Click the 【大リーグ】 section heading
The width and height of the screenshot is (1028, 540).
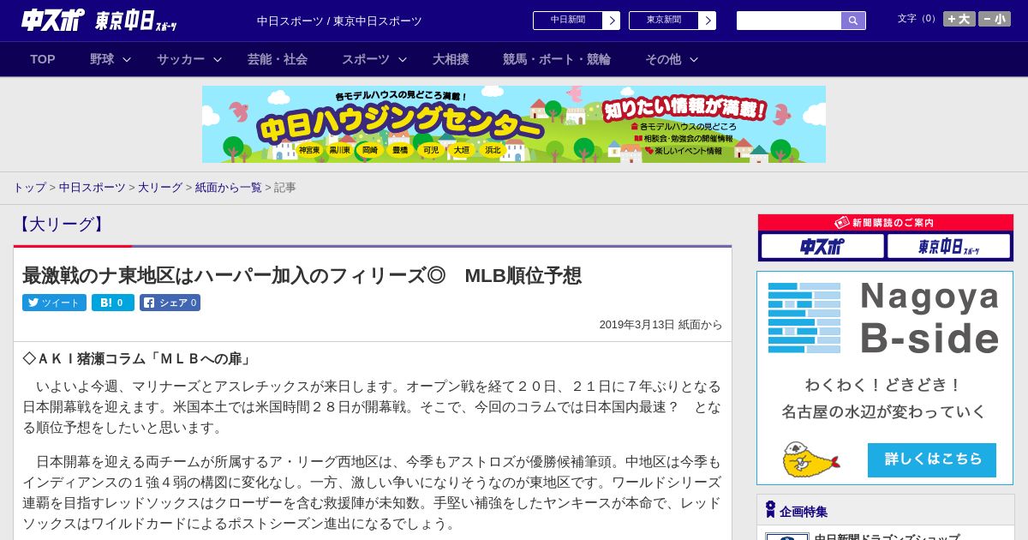tap(61, 225)
